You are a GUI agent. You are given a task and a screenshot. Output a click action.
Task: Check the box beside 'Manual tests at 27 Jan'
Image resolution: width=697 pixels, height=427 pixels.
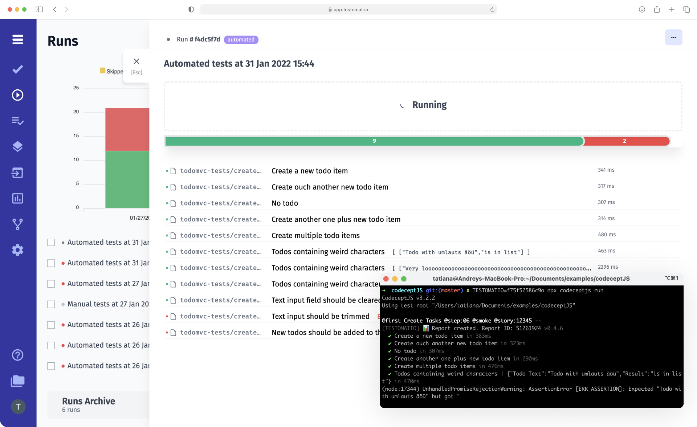tap(51, 304)
